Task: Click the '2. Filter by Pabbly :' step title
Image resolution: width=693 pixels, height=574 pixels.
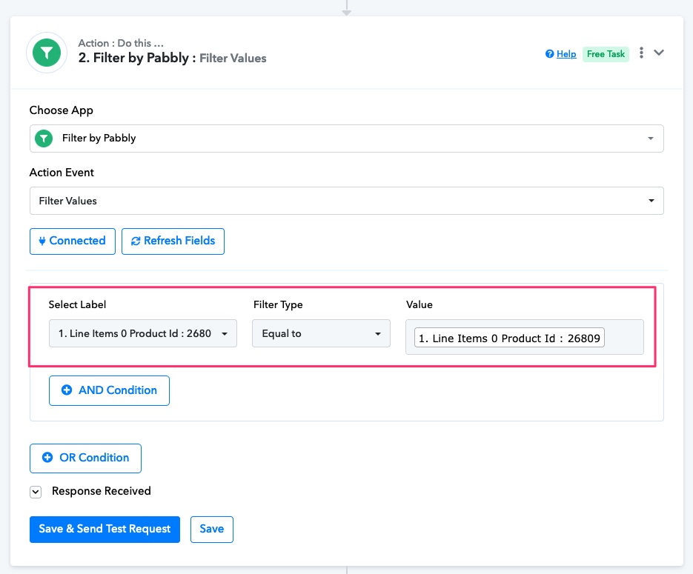Action: (x=137, y=58)
